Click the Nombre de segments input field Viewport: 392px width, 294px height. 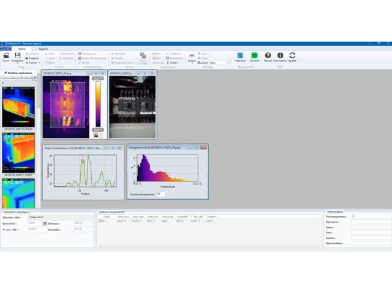coord(161,194)
